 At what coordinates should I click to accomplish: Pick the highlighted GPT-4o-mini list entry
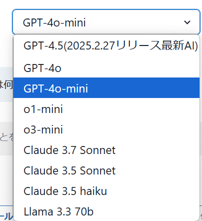(x=106, y=88)
